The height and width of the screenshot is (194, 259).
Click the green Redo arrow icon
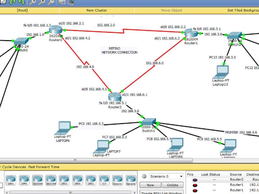point(21,3)
